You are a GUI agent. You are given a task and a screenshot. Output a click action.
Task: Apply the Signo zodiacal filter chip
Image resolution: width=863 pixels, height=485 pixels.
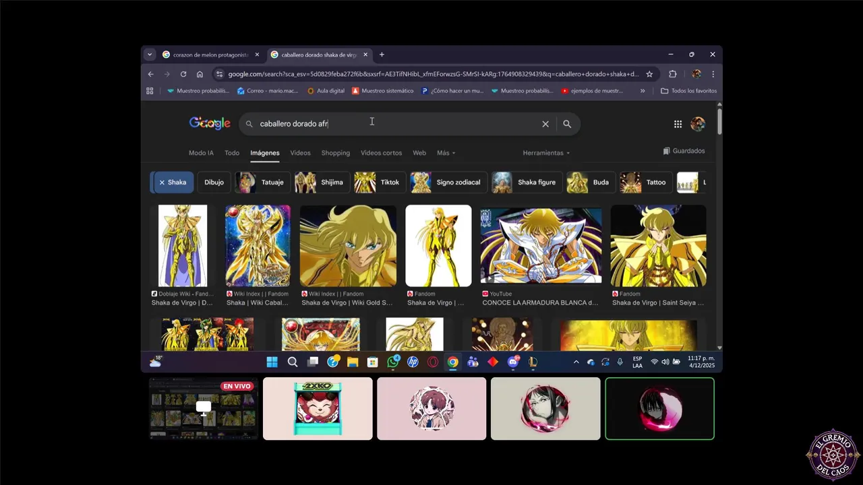[x=448, y=183]
